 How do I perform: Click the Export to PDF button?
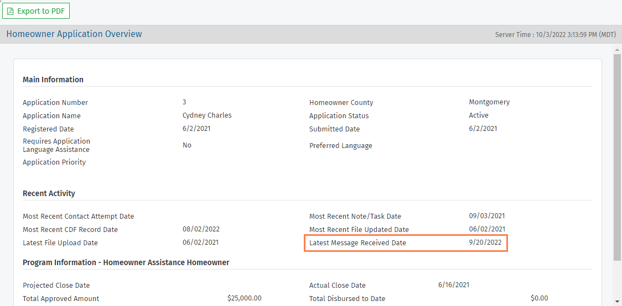point(36,11)
